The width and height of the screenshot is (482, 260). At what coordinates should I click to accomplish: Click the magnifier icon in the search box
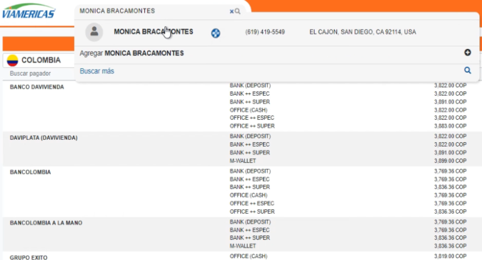coord(238,11)
